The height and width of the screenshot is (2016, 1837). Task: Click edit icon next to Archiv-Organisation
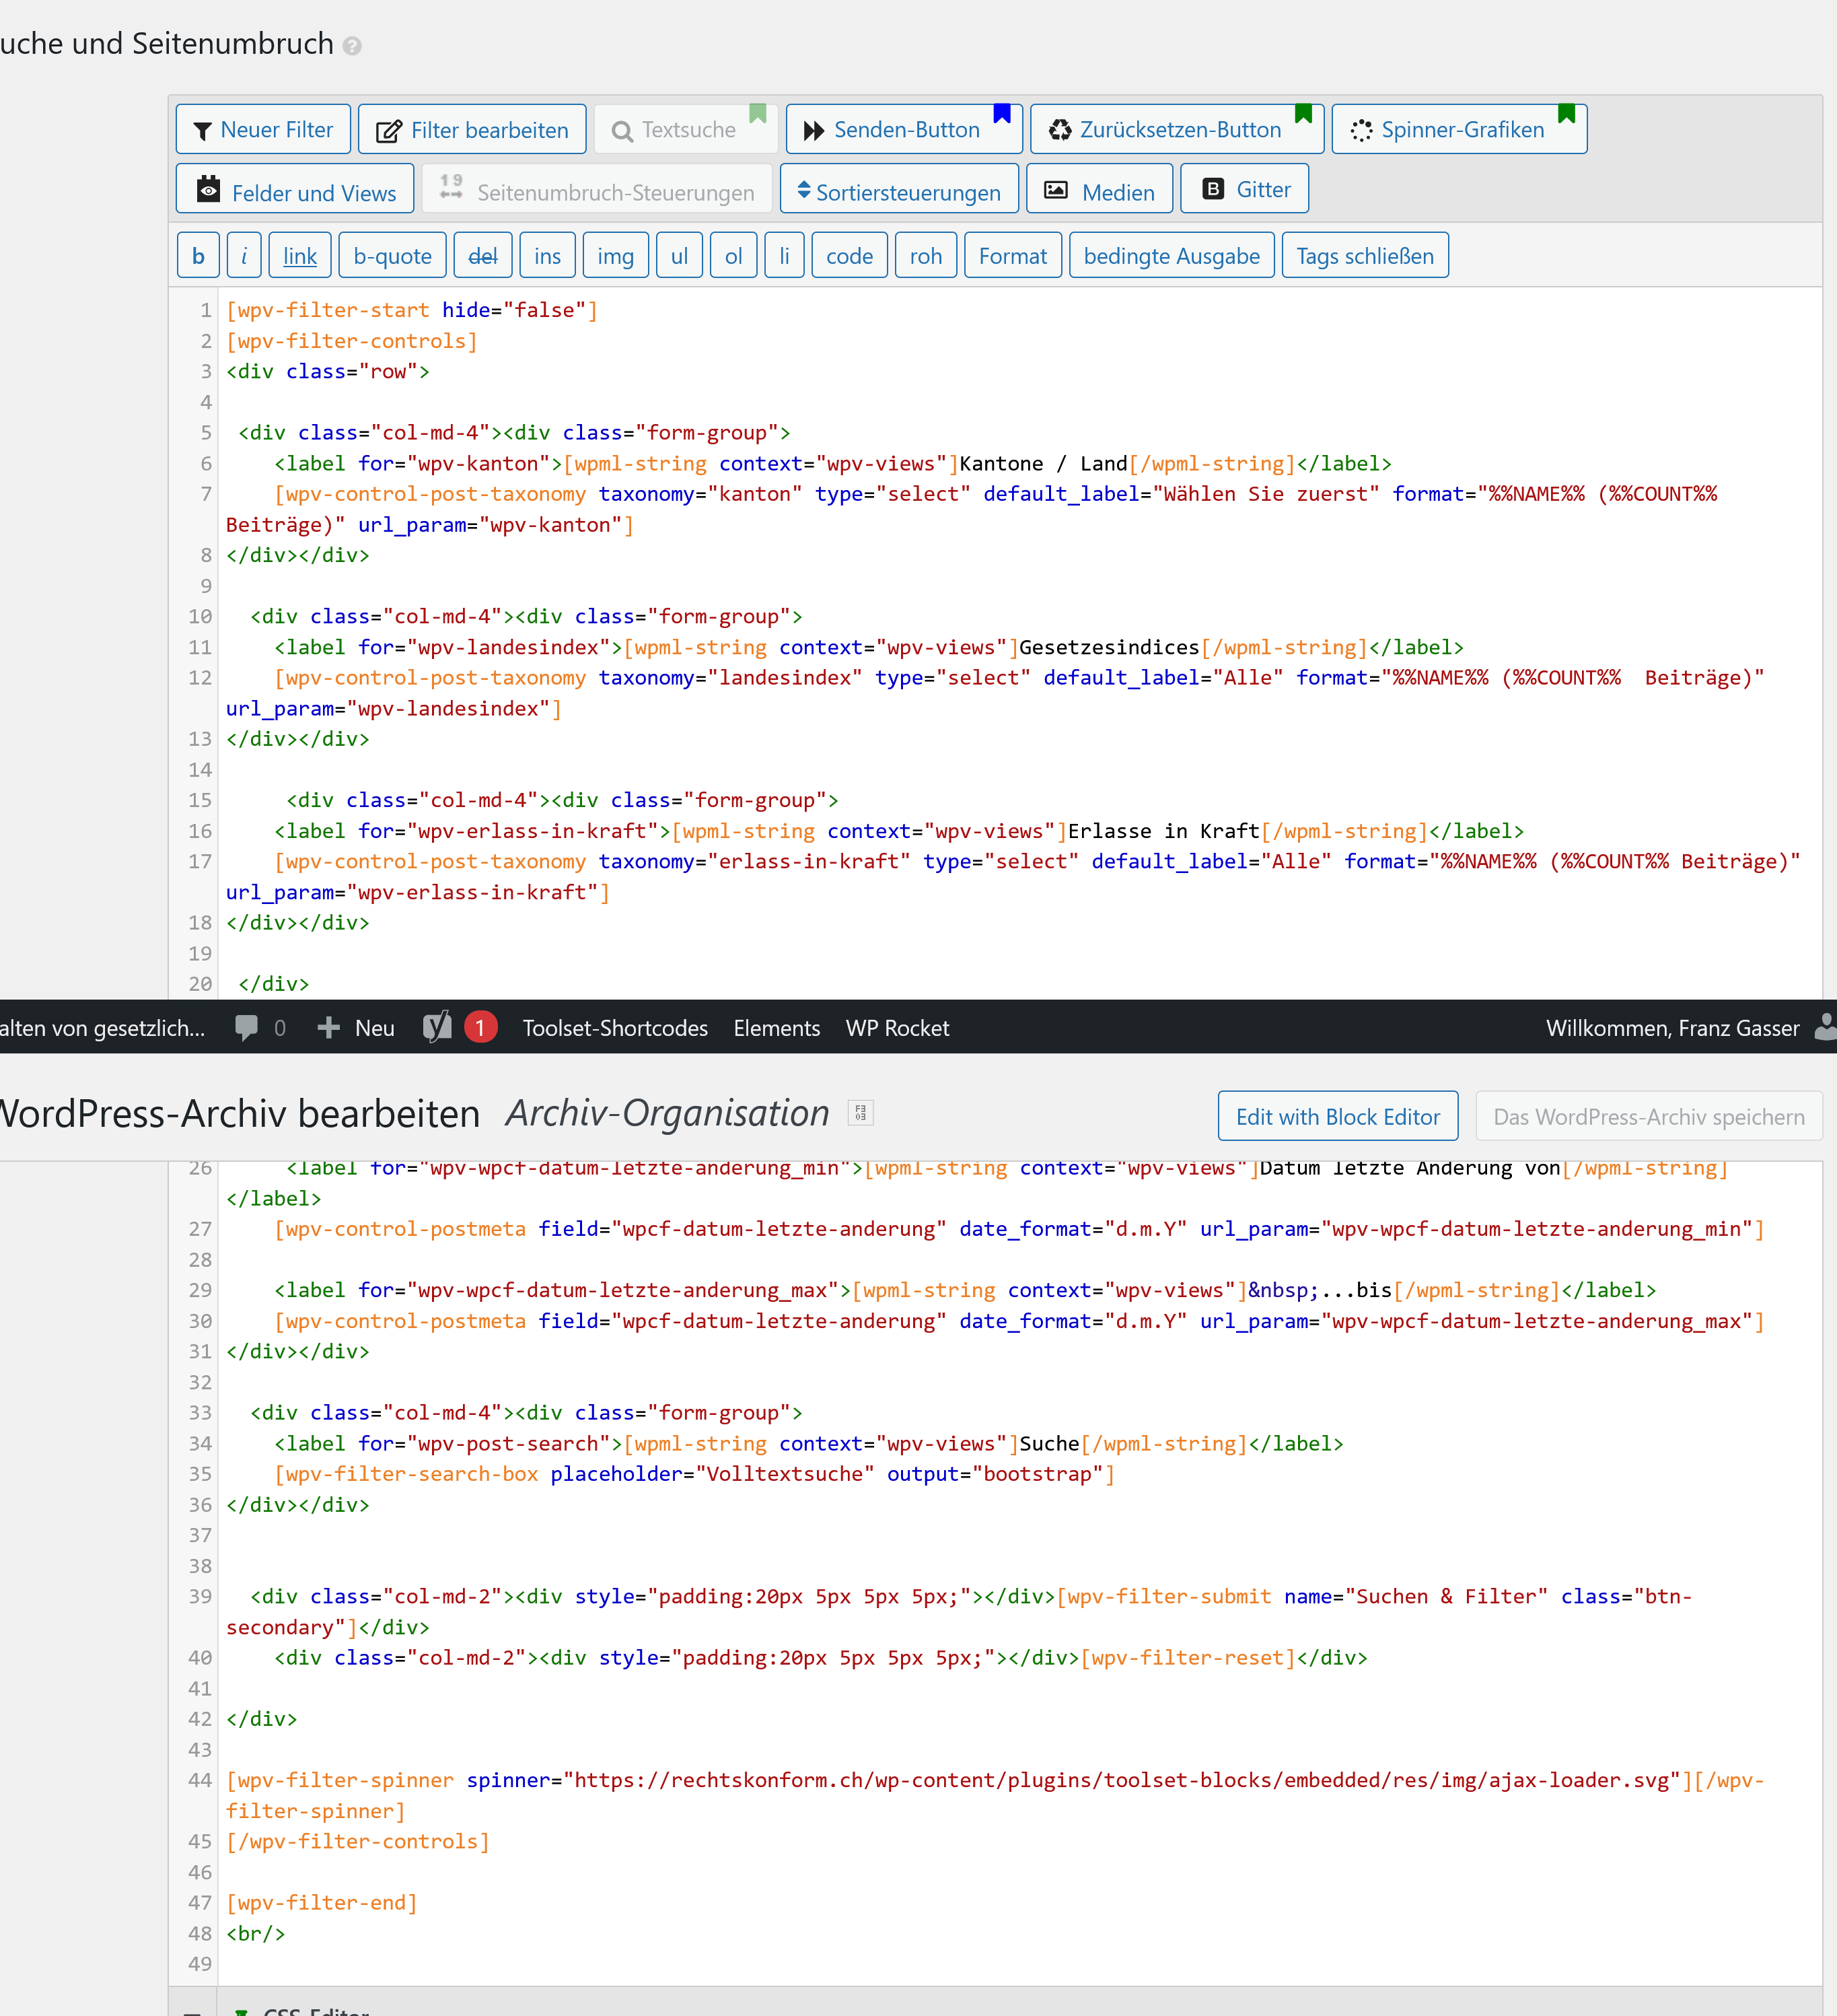click(x=861, y=1113)
